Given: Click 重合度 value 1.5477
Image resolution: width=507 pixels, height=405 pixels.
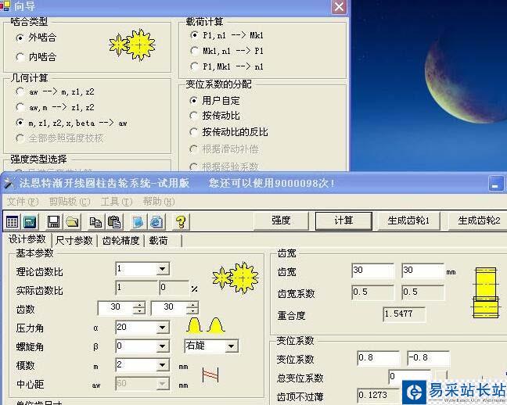Looking at the screenshot, I should pyautogui.click(x=404, y=314).
